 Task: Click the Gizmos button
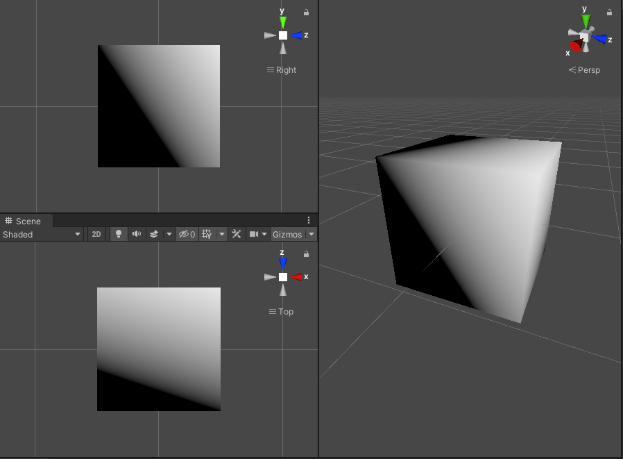click(x=287, y=234)
